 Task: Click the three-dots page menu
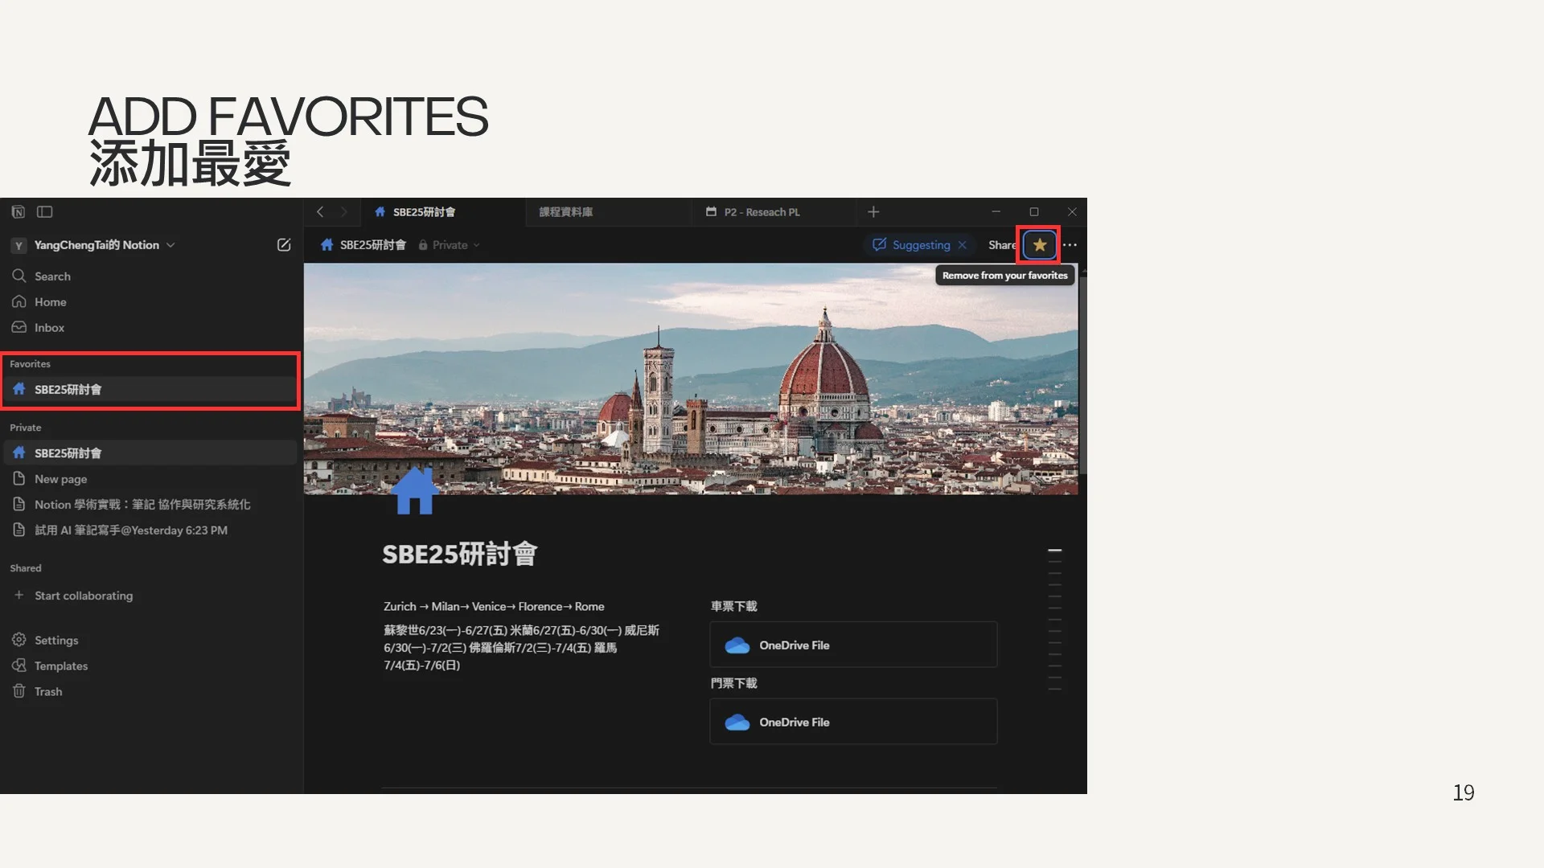click(x=1070, y=245)
